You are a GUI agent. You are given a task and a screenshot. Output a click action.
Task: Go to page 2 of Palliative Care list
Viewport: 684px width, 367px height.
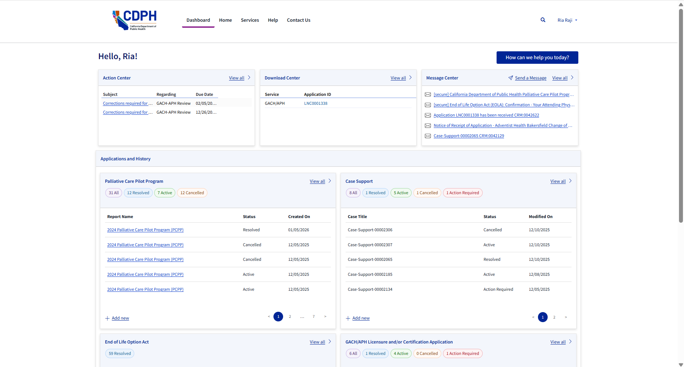(x=290, y=316)
